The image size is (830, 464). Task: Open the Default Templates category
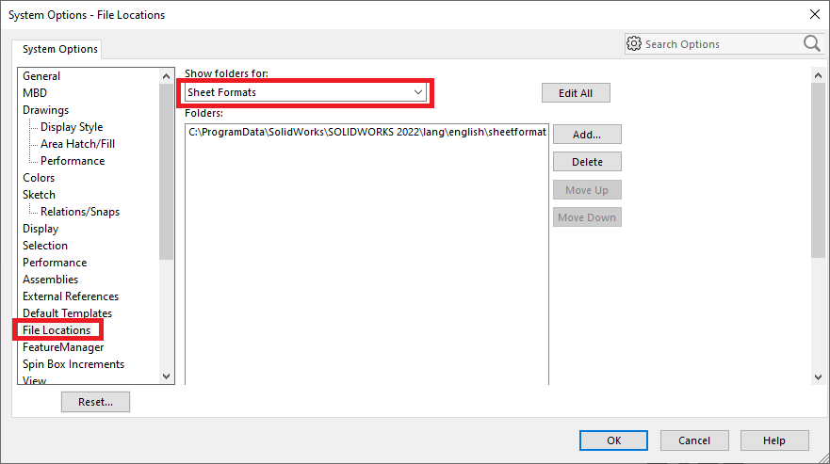tap(67, 313)
